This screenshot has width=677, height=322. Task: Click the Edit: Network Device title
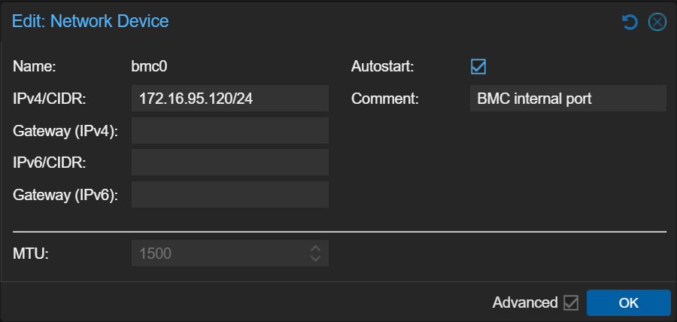(90, 21)
